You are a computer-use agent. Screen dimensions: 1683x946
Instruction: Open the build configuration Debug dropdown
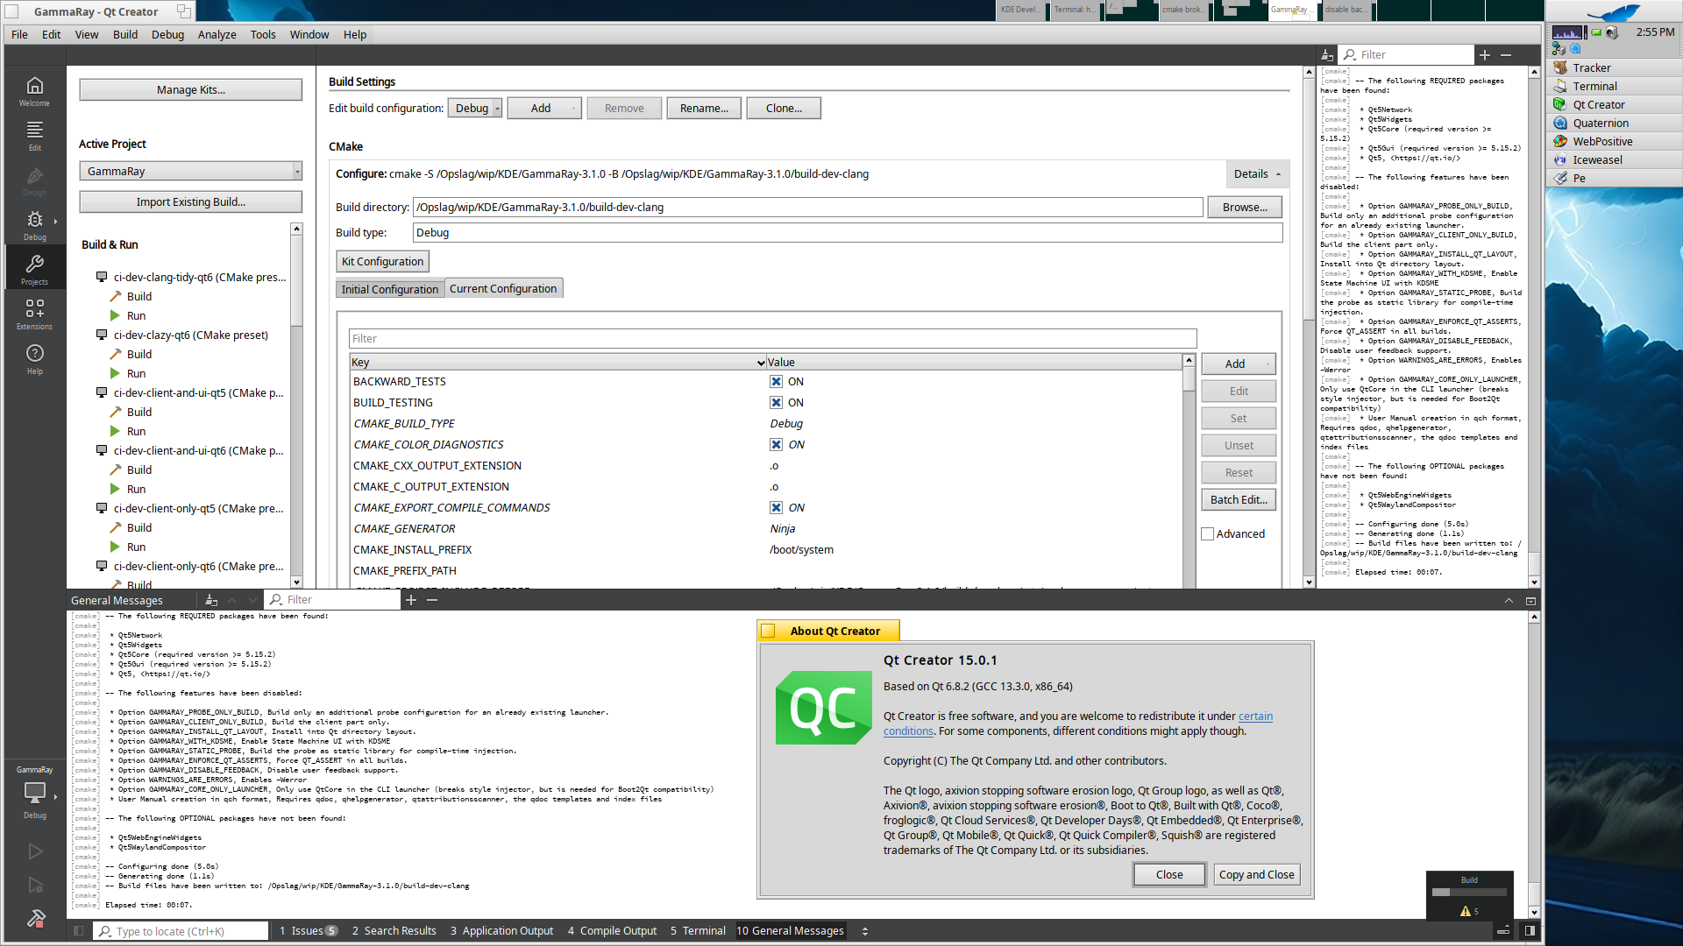point(475,109)
